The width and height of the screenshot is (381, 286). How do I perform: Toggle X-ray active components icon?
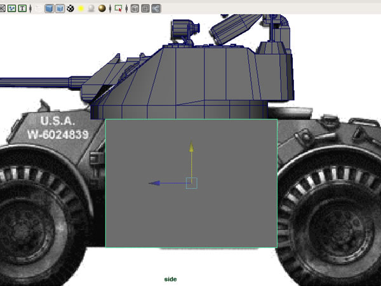[145, 9]
